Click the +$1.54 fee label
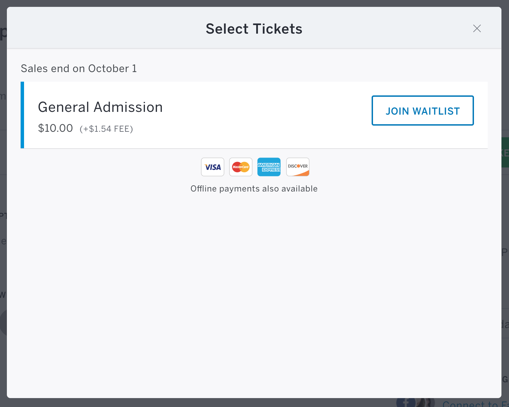 (106, 129)
